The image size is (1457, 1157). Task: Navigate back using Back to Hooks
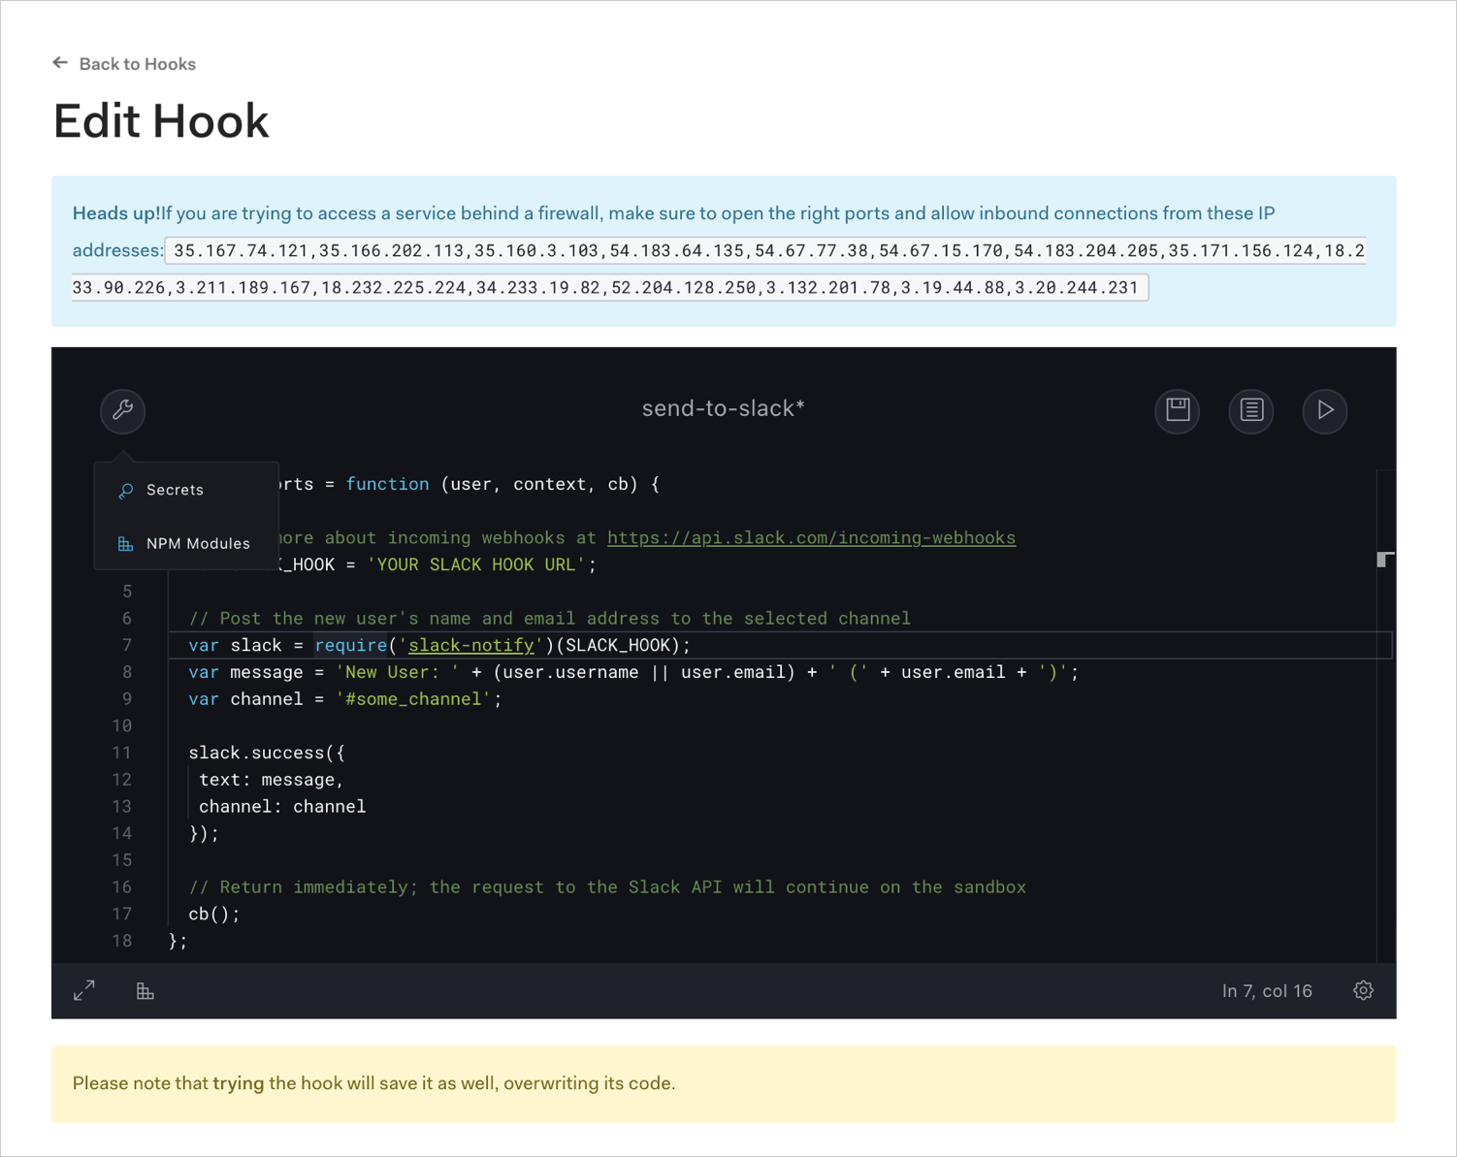pos(137,64)
